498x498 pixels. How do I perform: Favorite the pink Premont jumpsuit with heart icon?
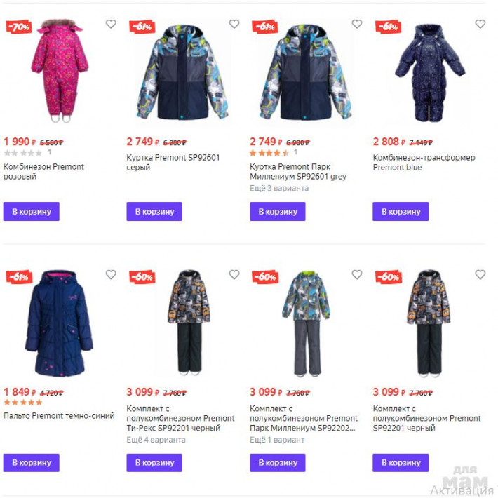pos(111,24)
